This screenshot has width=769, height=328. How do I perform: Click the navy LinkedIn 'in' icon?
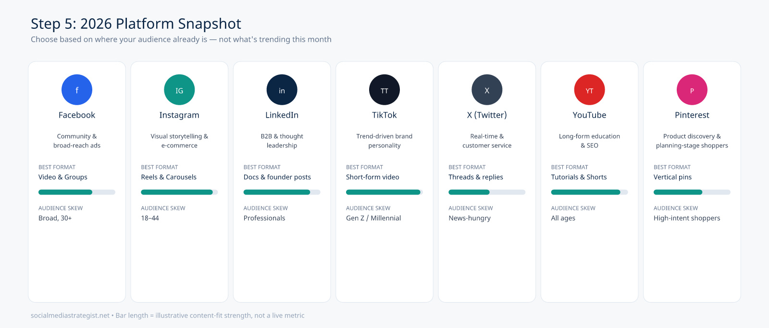[282, 90]
